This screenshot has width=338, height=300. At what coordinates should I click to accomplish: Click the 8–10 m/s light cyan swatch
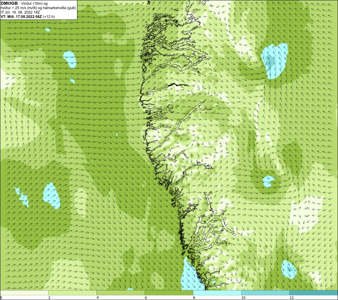(x=217, y=293)
